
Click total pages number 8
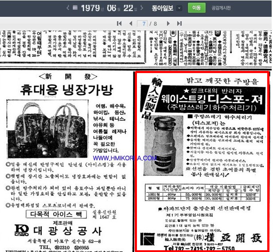tap(155, 23)
